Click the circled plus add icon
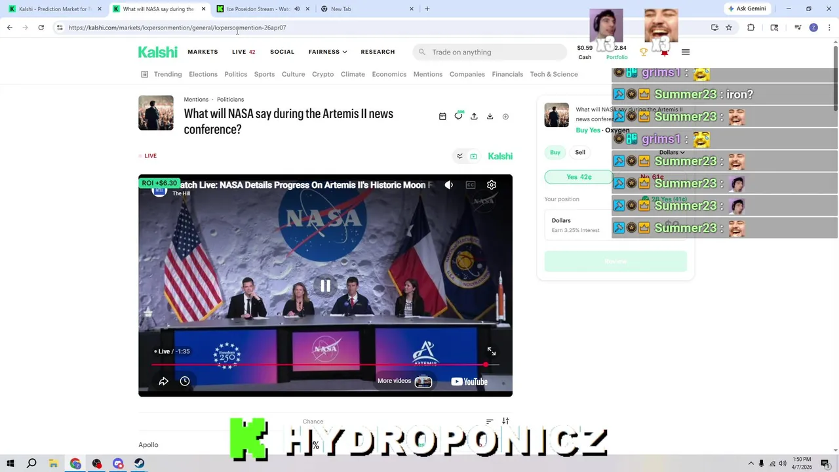Image resolution: width=839 pixels, height=472 pixels. point(505,117)
